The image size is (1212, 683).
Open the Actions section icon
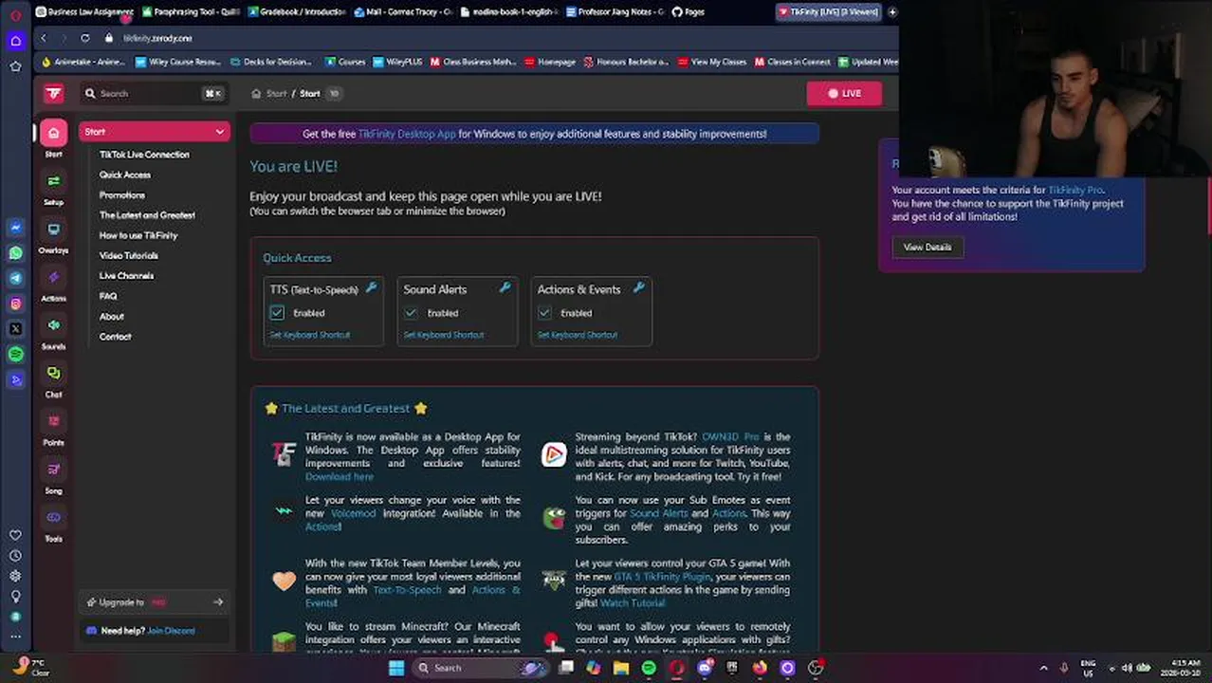pyautogui.click(x=53, y=278)
